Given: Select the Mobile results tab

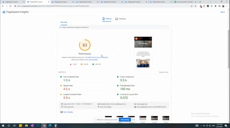Looking at the screenshot, I should (107, 19).
